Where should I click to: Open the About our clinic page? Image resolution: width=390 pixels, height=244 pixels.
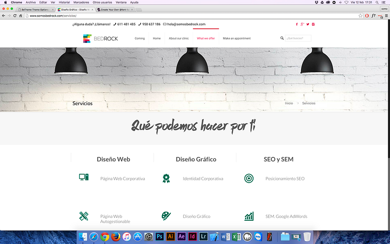[x=178, y=39]
